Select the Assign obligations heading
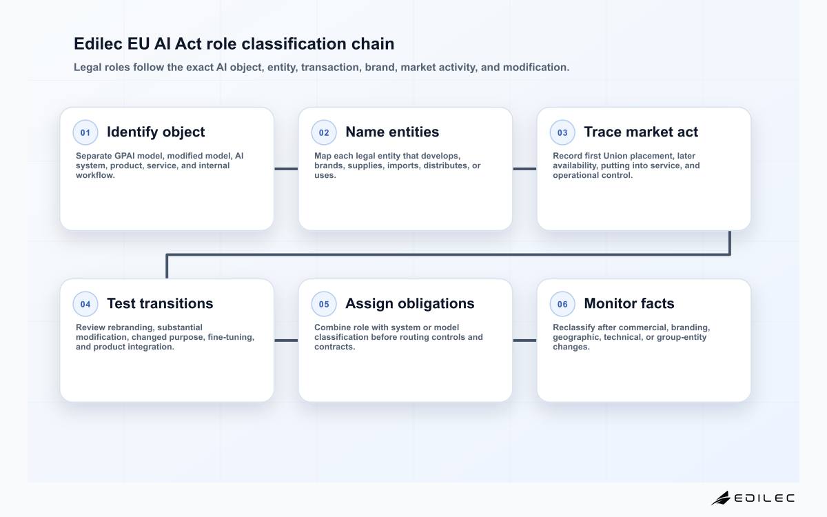The image size is (827, 517). coord(410,303)
